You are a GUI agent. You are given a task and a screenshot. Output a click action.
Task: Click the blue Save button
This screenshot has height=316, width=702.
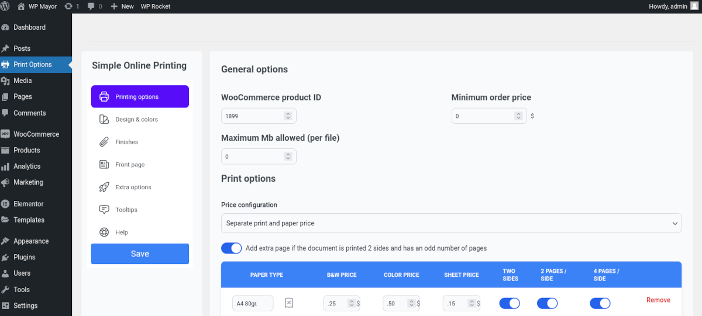point(140,254)
